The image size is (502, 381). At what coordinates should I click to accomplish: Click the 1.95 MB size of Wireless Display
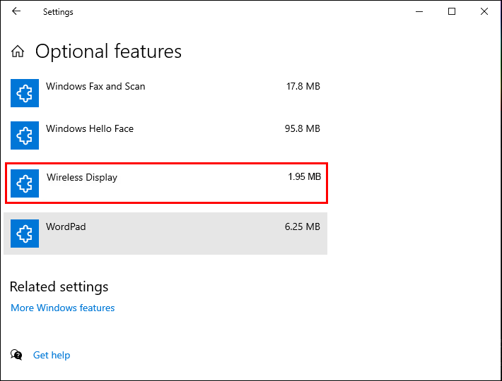pyautogui.click(x=304, y=177)
